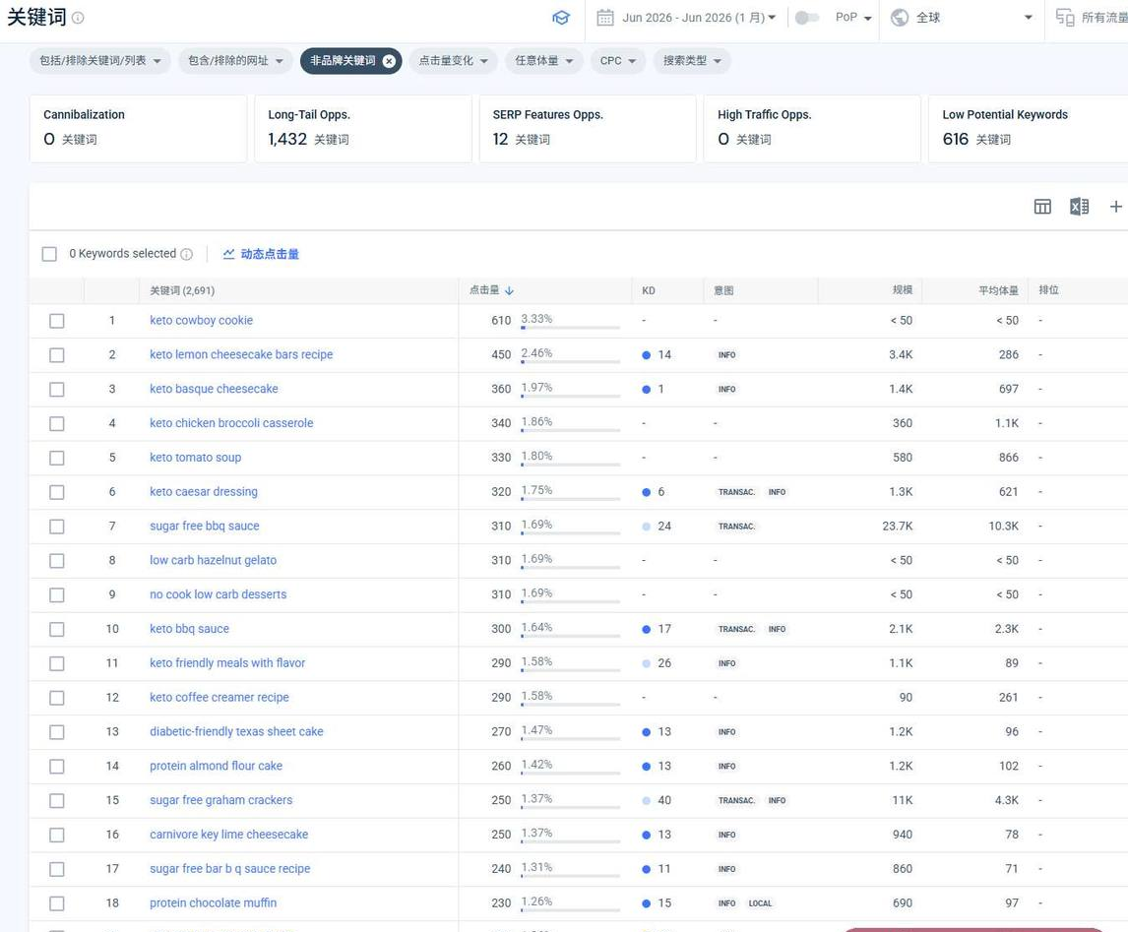1128x932 pixels.
Task: Click the traffic devices icon
Action: click(x=1065, y=18)
